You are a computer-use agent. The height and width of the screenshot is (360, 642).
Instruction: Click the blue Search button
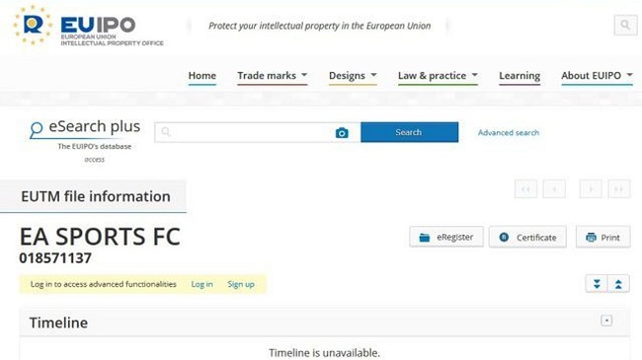click(x=410, y=132)
